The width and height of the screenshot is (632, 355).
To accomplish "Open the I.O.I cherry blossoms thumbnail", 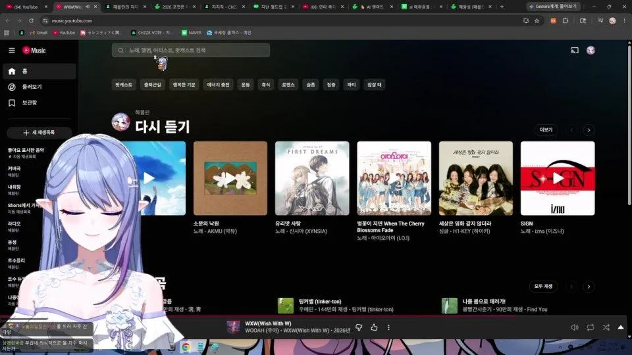I will tap(394, 178).
